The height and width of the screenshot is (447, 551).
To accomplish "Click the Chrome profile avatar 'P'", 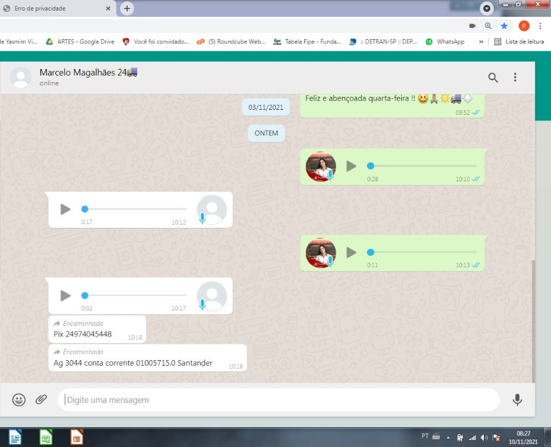I will (524, 25).
